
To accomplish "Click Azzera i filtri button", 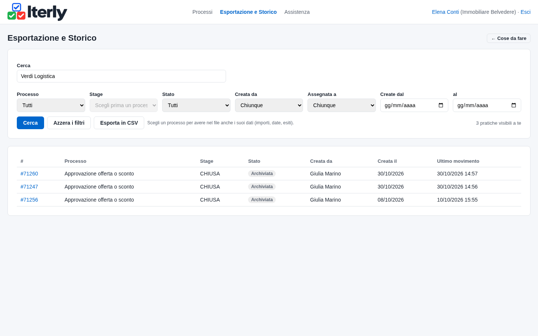I will (69, 123).
